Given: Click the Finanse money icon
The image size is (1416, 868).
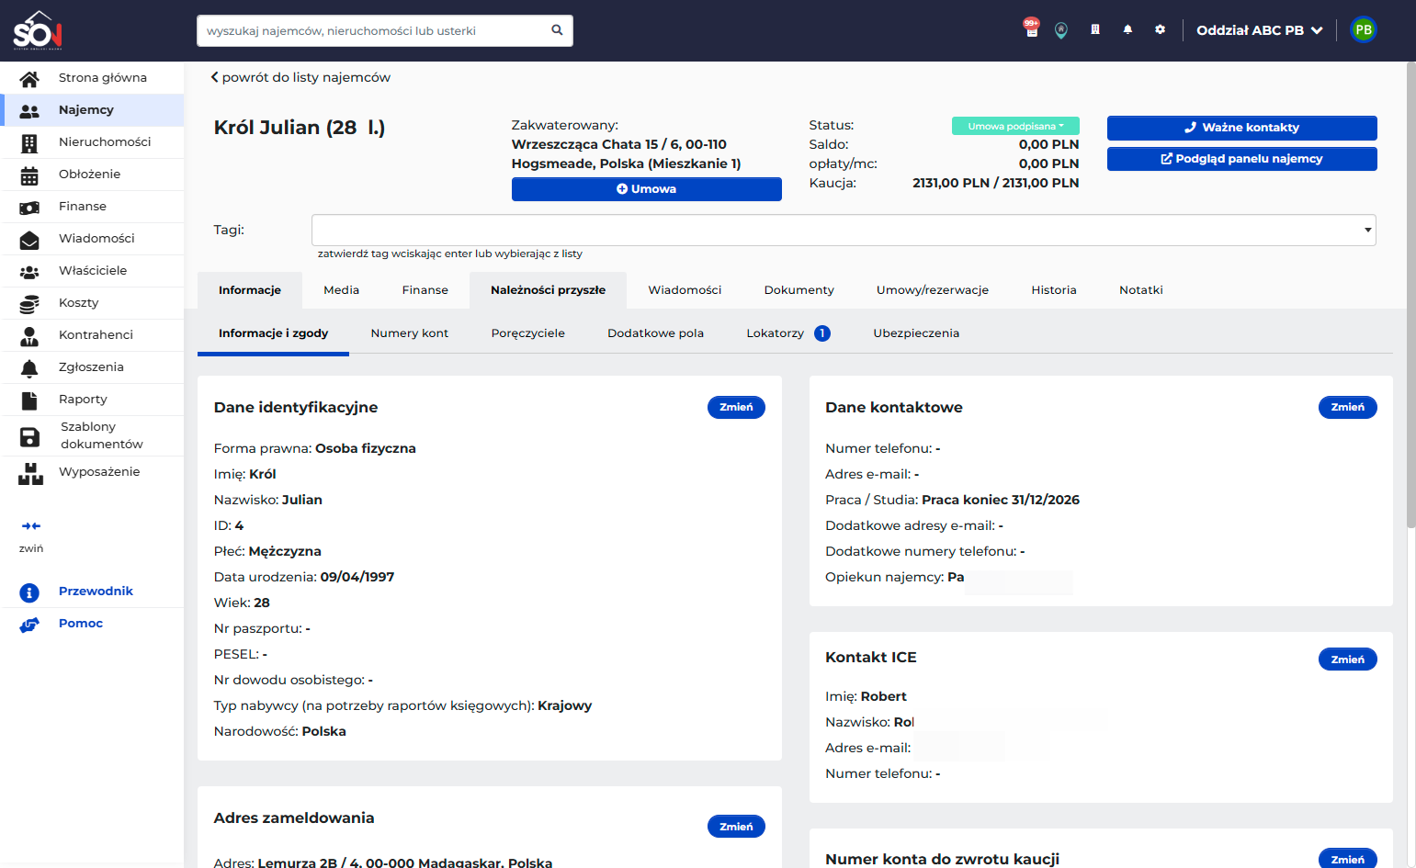Looking at the screenshot, I should point(29,208).
